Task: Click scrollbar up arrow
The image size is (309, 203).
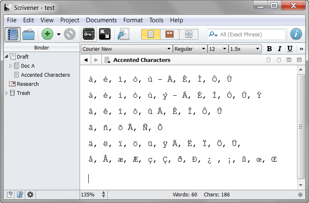Action: (x=301, y=70)
